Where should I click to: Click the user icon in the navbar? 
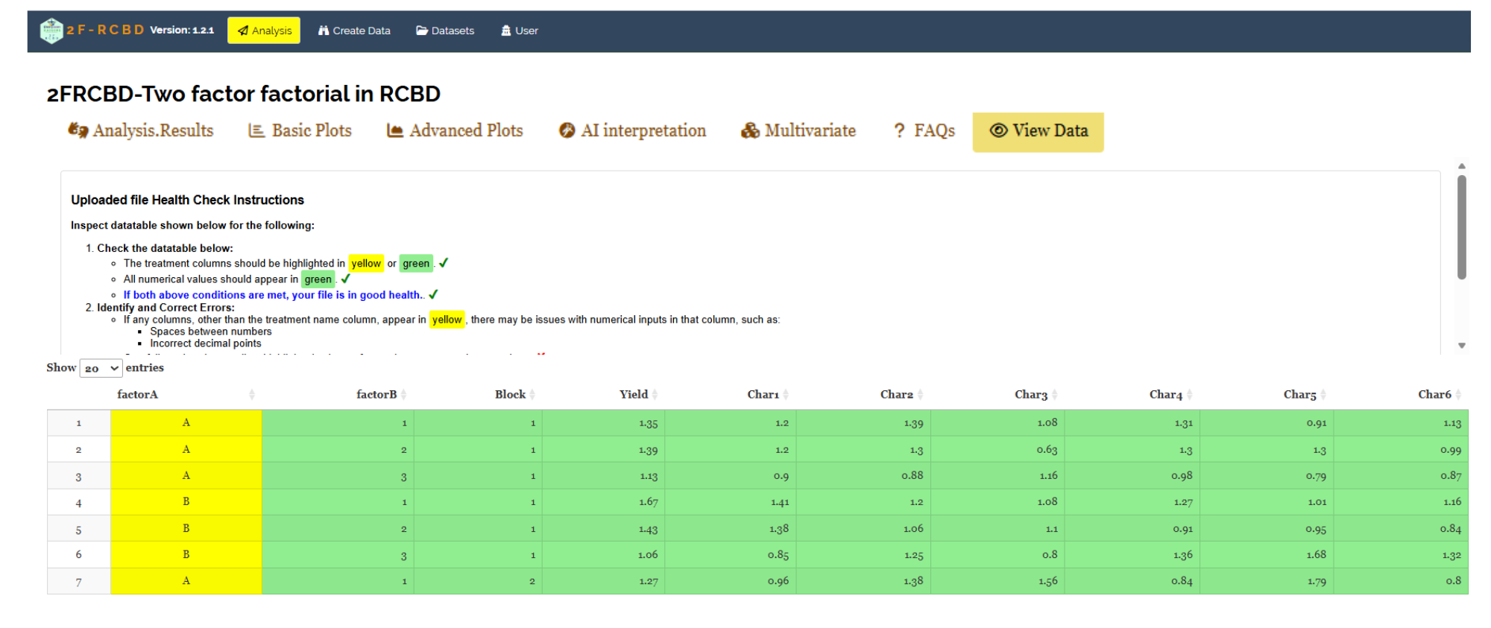[x=506, y=31]
